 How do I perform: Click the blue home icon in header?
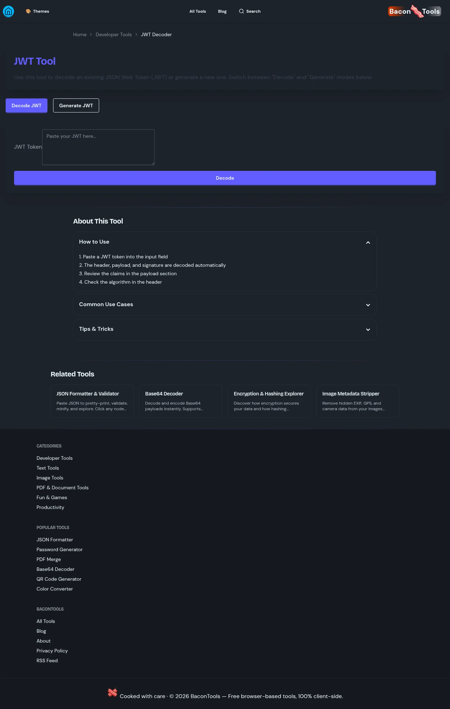tap(8, 11)
